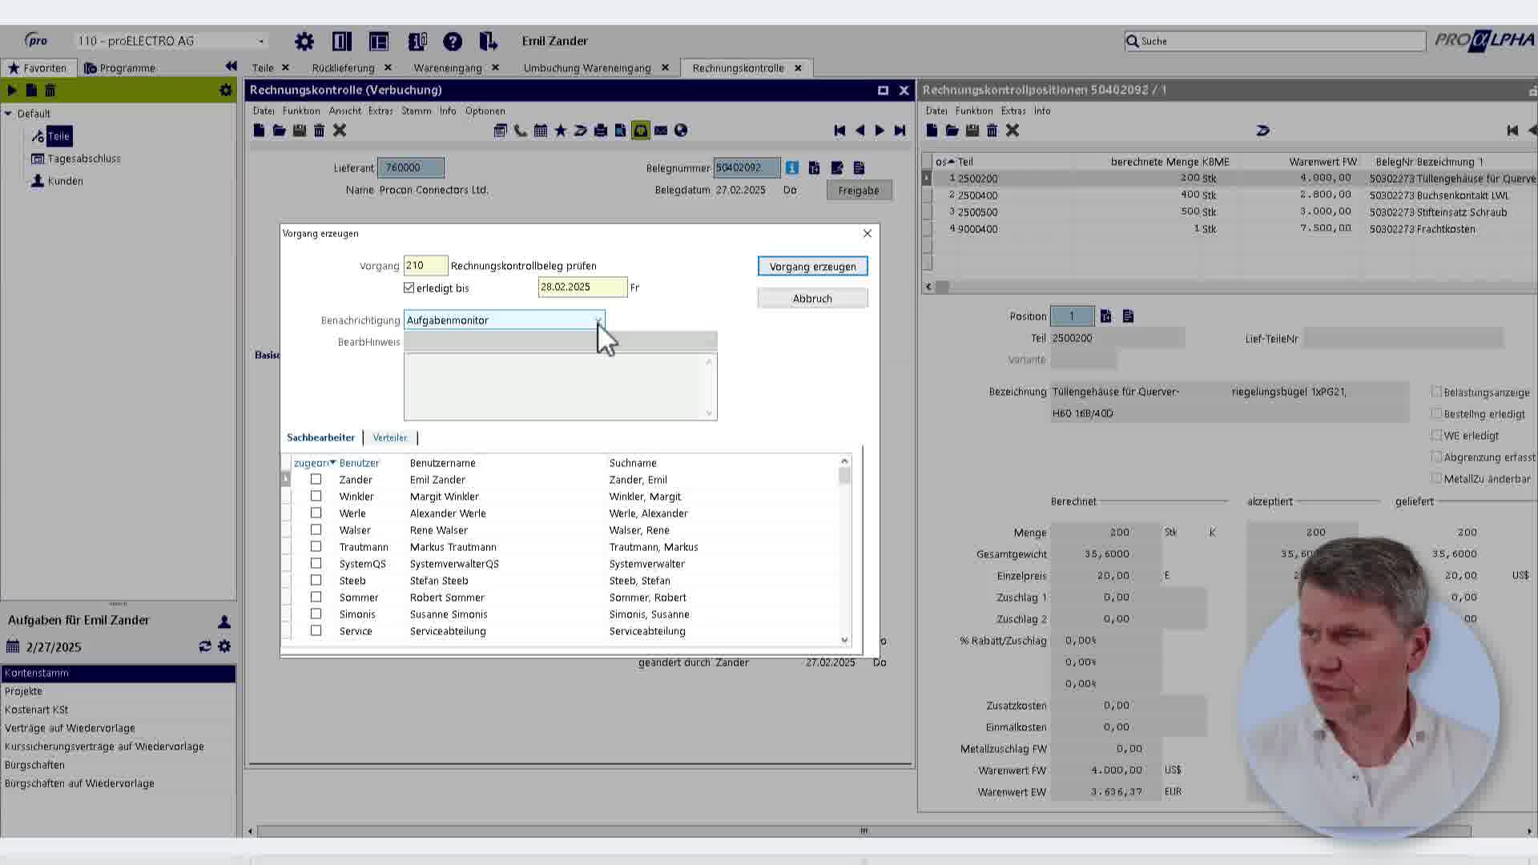Screen dimensions: 1538x865
Task: Toggle the 'WE erledigt' checkbox
Action: pyautogui.click(x=1436, y=436)
